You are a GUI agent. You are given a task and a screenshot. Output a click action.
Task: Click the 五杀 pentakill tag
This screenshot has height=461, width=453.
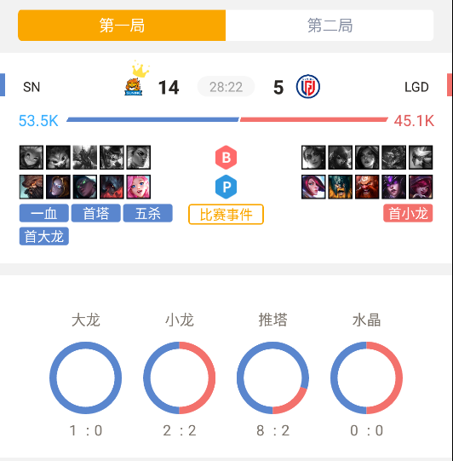click(x=148, y=213)
